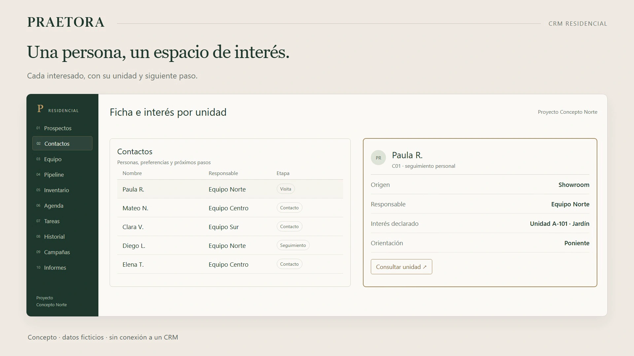Go to the Equipo section
634x356 pixels.
click(62, 159)
